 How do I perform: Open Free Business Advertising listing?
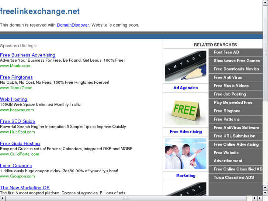click(x=28, y=55)
